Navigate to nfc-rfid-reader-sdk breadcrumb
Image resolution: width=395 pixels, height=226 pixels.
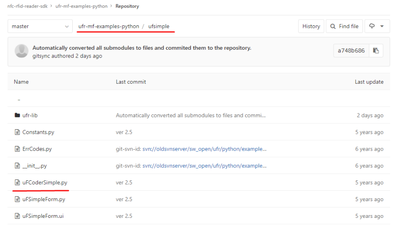coord(28,6)
